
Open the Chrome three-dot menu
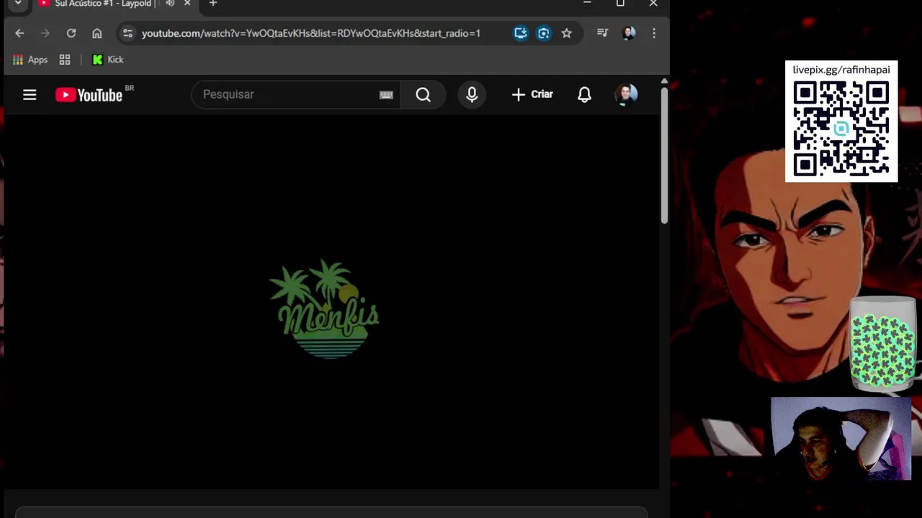point(654,33)
